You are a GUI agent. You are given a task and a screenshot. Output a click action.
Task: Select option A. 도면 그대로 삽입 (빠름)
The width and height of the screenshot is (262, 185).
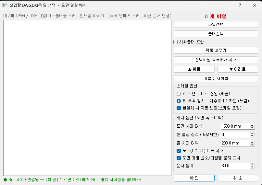[x=179, y=94]
